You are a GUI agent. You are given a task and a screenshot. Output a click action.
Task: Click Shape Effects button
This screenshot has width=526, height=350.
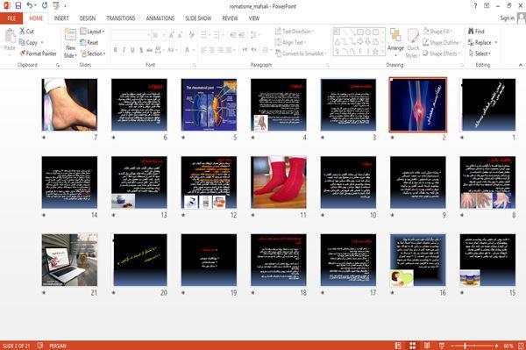pos(442,54)
